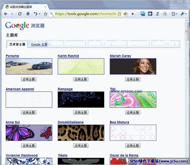Click the blue square arrow toolbar icon
190x165 pixels.
pyautogui.click(x=150, y=14)
